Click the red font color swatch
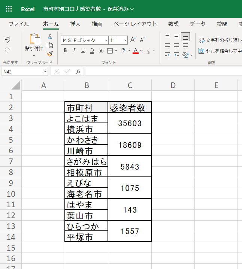The width and height of the screenshot is (242, 269). click(136, 51)
